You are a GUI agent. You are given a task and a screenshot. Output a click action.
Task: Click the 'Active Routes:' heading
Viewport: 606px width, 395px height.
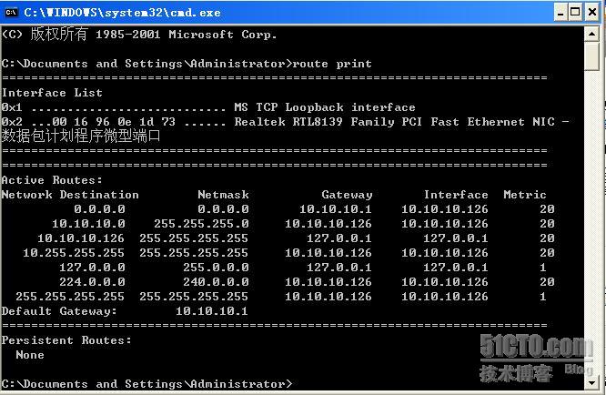point(52,180)
